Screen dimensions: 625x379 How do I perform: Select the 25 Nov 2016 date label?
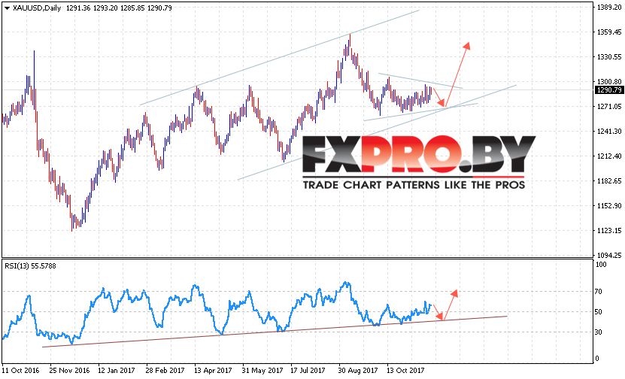[x=69, y=371]
